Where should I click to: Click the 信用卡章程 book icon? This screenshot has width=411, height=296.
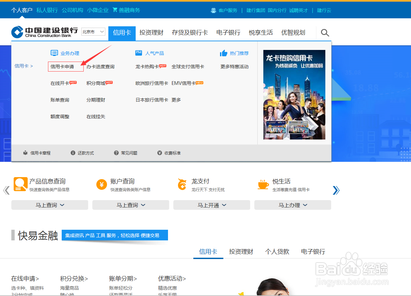tap(25, 153)
